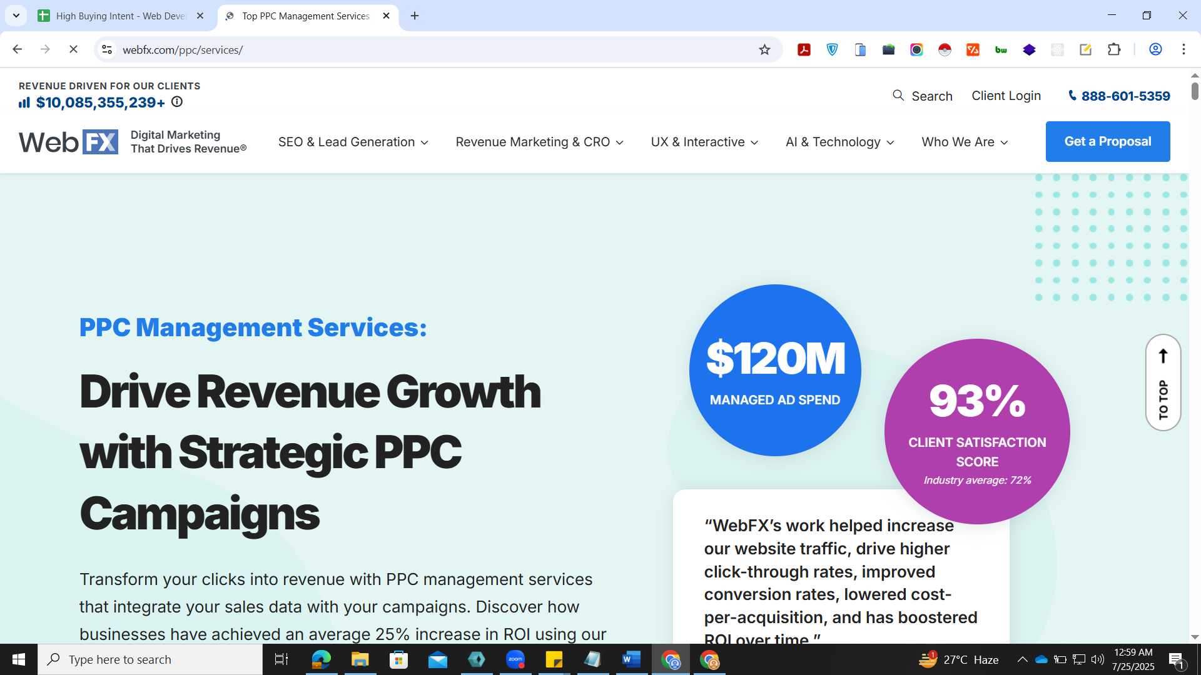Click the forward navigation arrow
Image resolution: width=1201 pixels, height=675 pixels.
point(45,49)
